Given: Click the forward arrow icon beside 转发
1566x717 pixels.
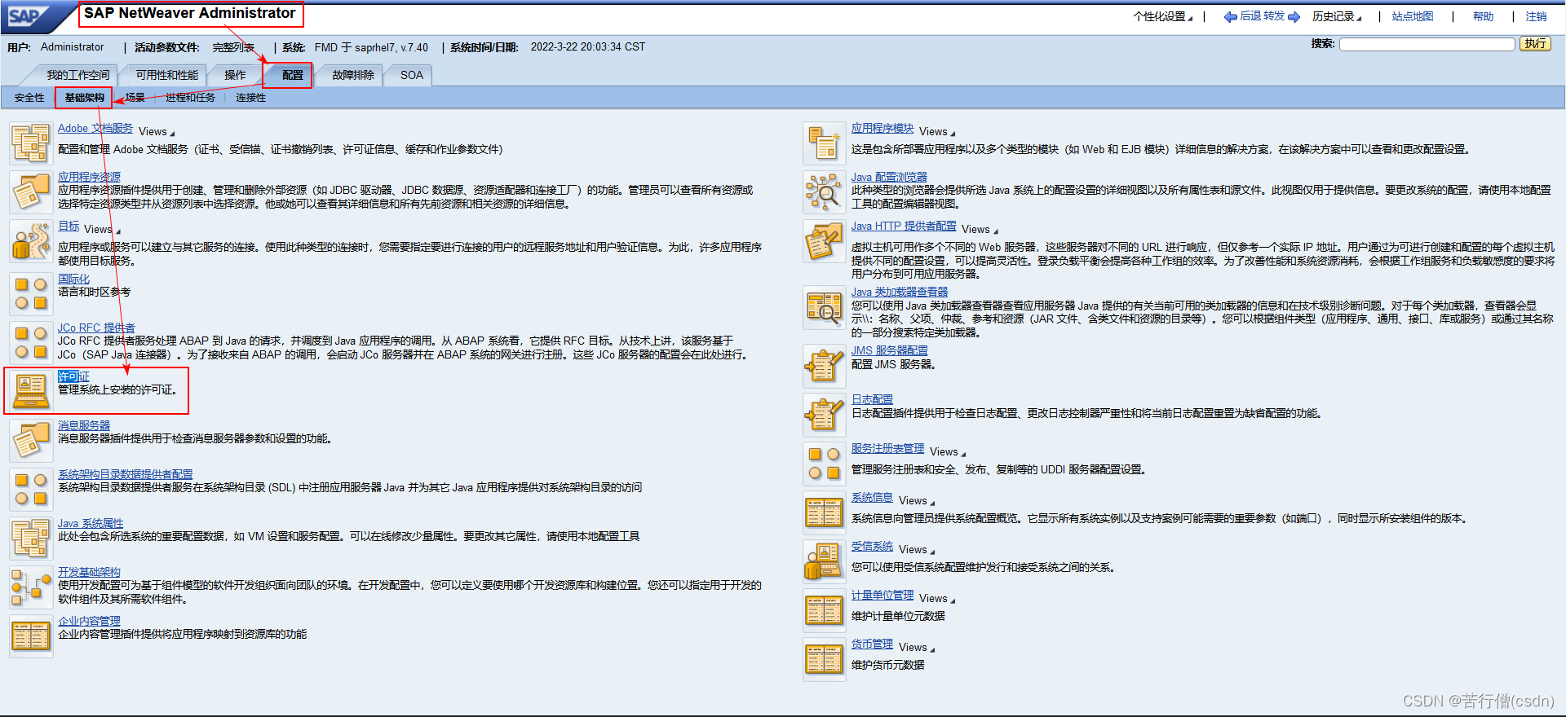Looking at the screenshot, I should 1294,17.
